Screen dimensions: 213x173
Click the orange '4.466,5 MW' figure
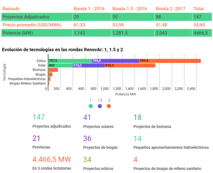(52, 159)
